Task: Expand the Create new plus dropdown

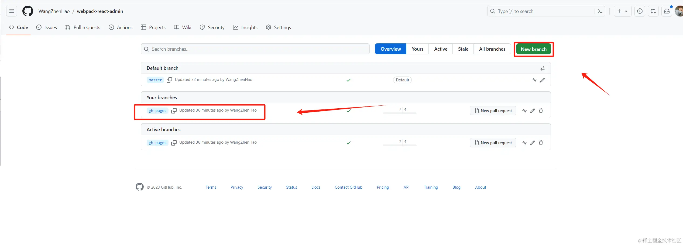Action: pyautogui.click(x=622, y=11)
